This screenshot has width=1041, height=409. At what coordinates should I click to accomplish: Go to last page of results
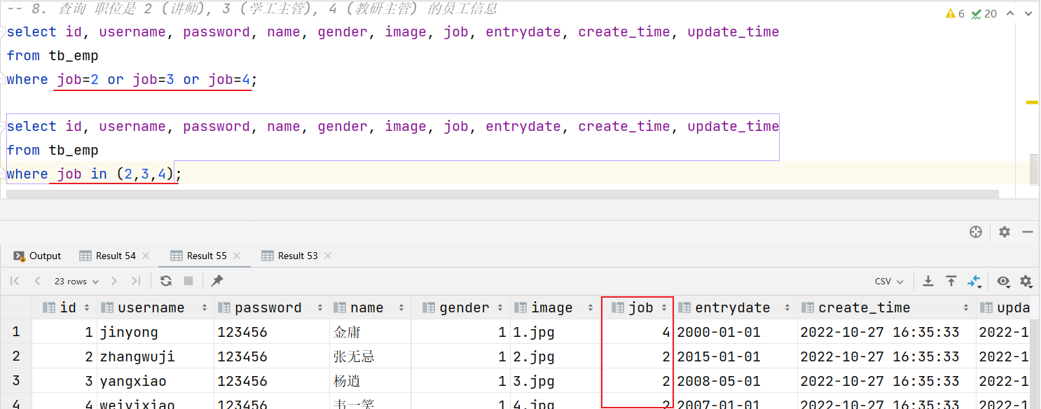click(x=136, y=281)
